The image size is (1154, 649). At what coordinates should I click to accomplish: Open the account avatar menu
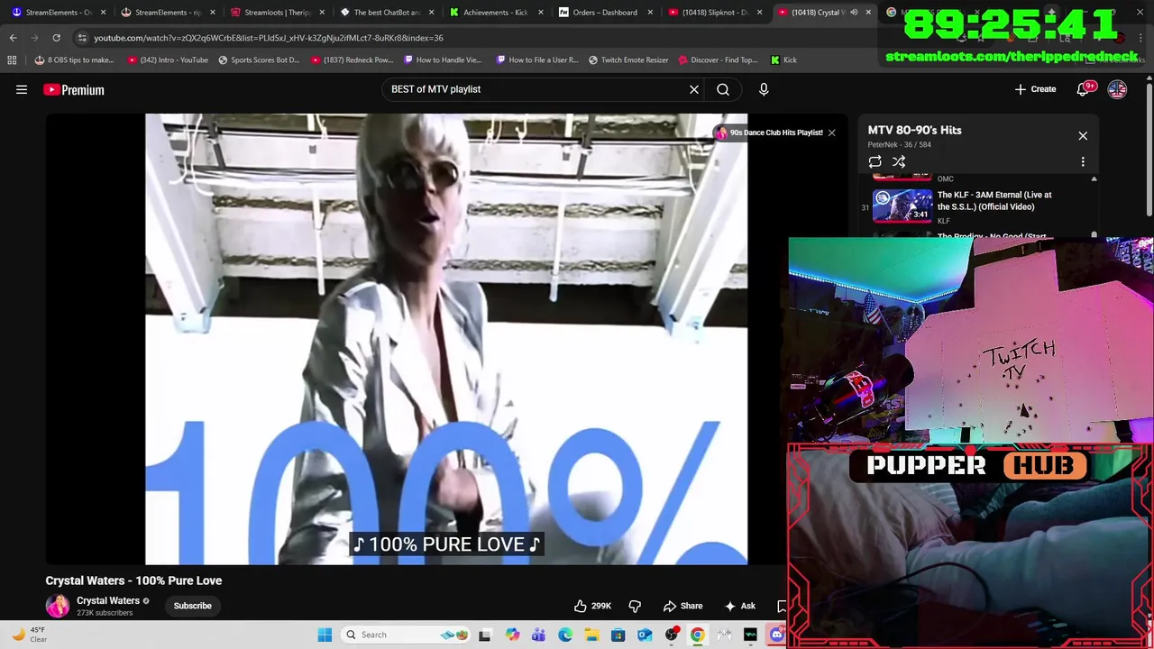[1117, 89]
